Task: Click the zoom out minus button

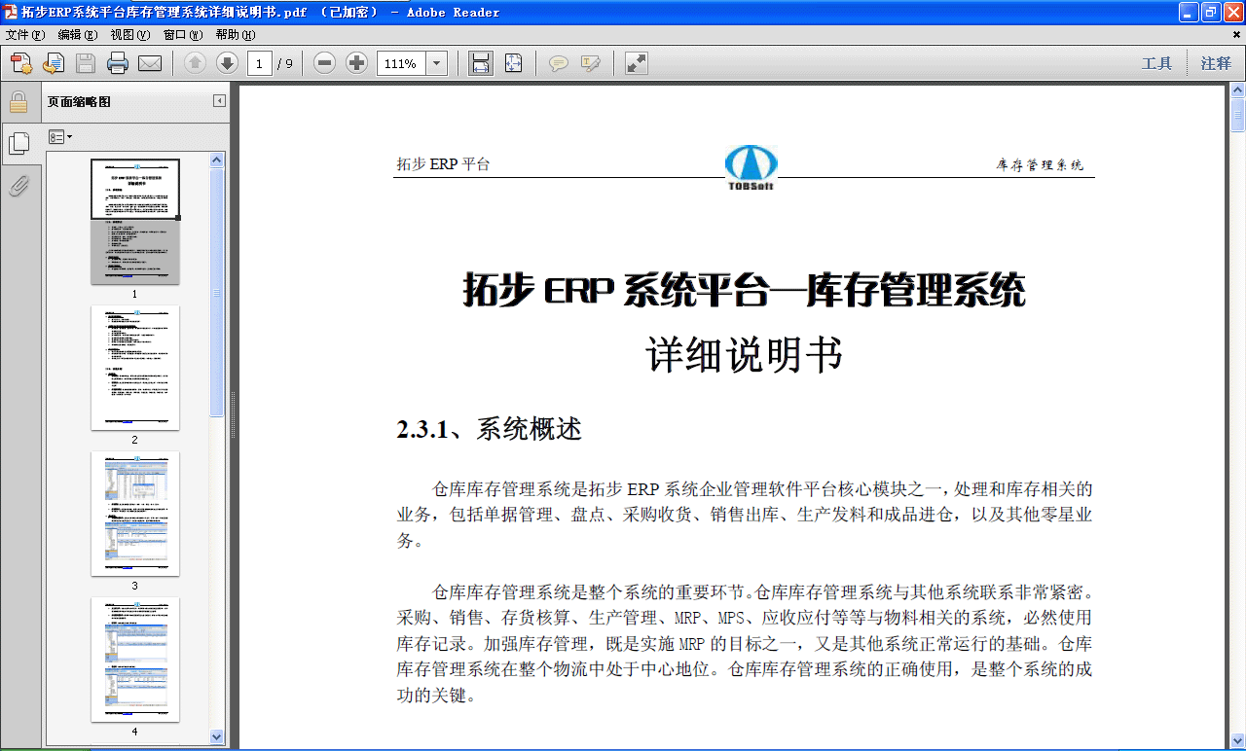Action: click(x=324, y=62)
